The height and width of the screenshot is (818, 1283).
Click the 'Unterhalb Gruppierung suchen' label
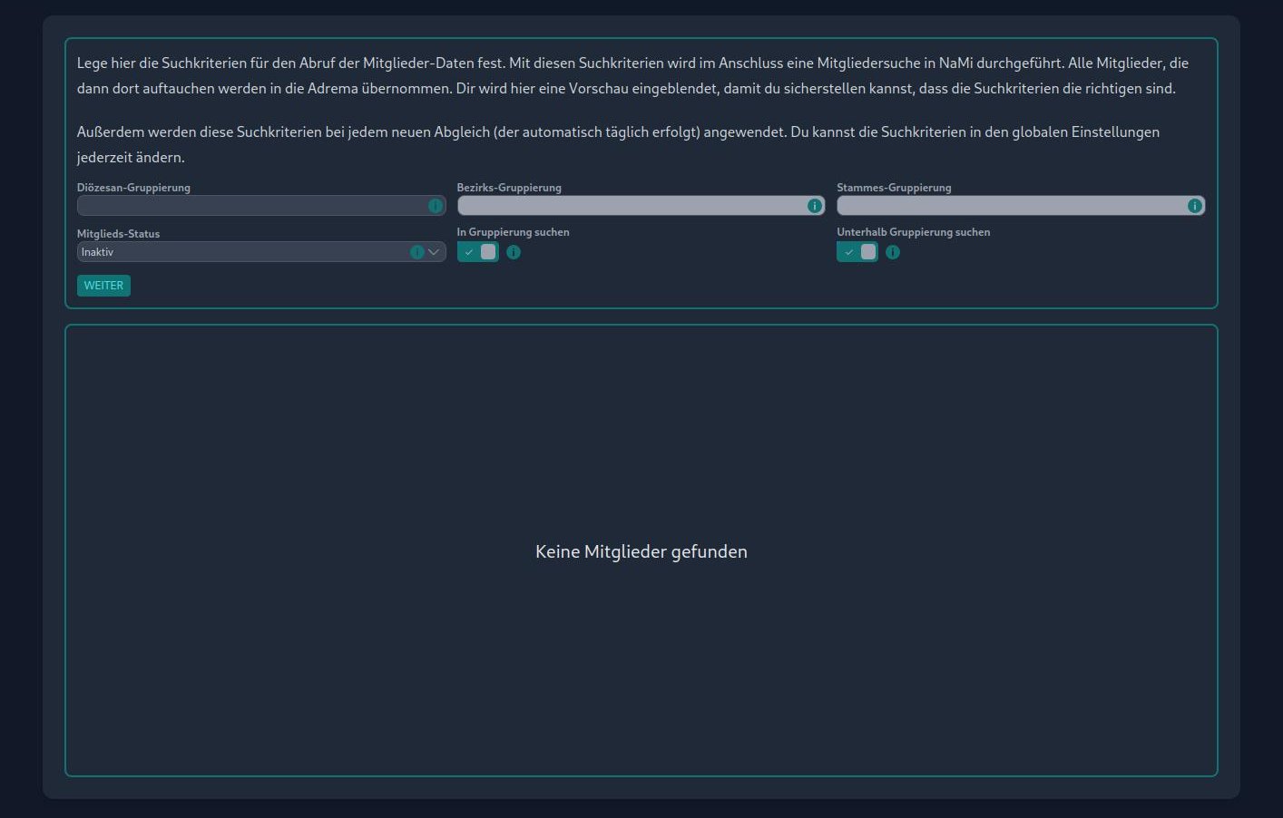[913, 232]
